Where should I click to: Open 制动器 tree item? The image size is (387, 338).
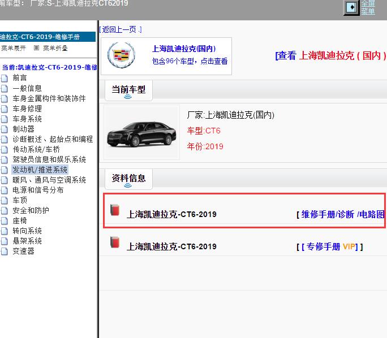23,129
